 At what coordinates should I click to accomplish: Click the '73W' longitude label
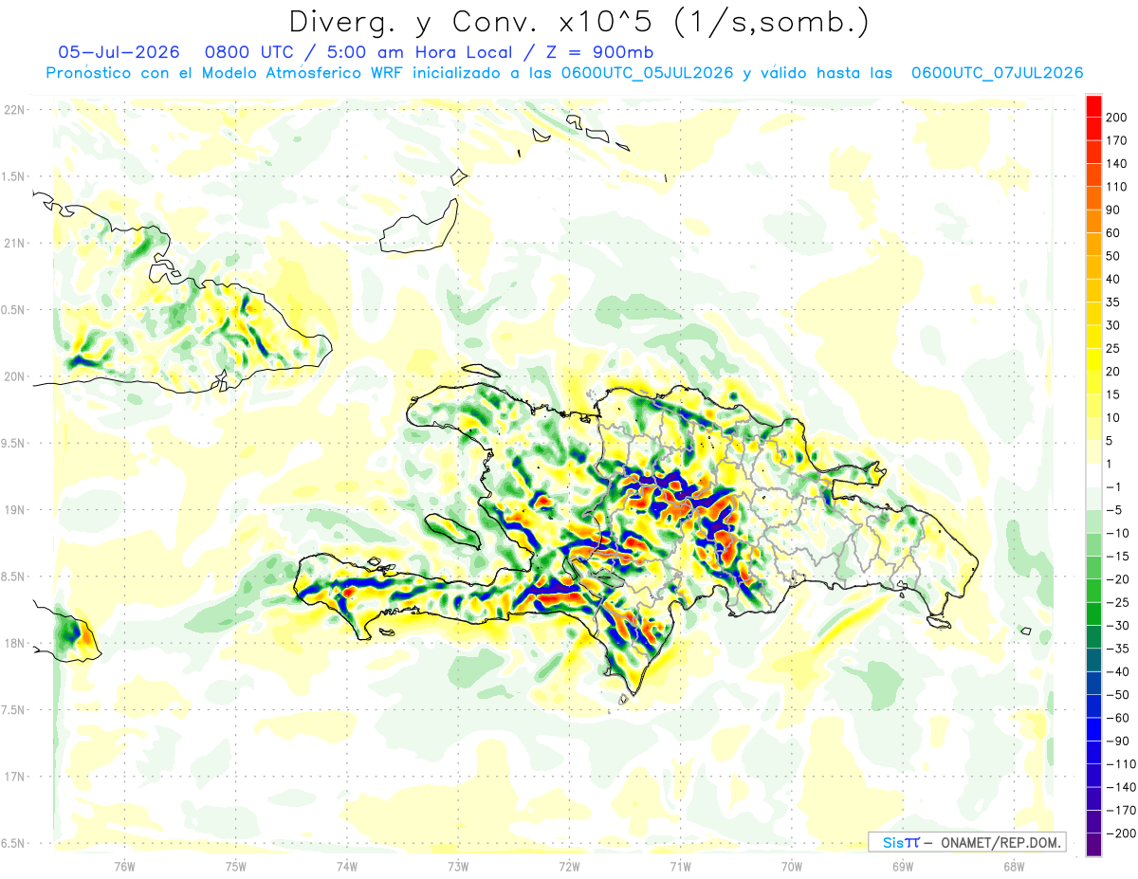(458, 866)
